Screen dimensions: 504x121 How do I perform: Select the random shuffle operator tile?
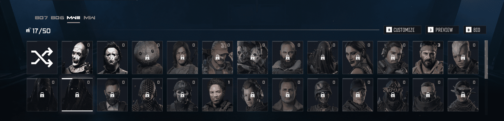click(42, 57)
